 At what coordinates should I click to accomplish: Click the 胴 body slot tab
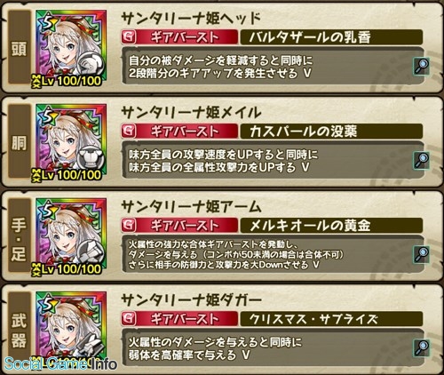click(x=20, y=141)
